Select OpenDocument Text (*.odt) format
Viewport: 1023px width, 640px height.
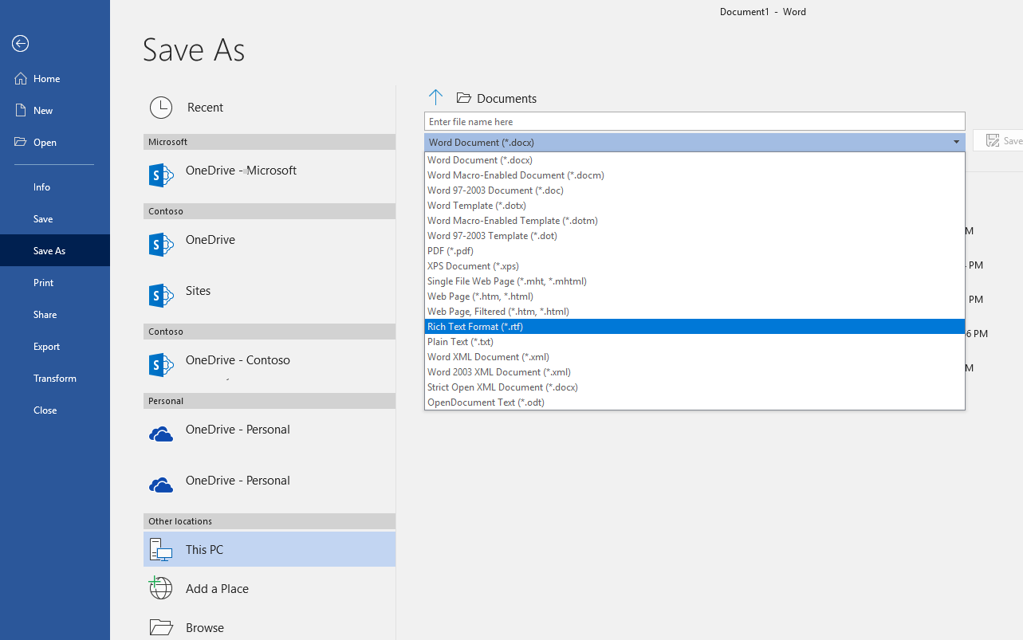pos(694,402)
